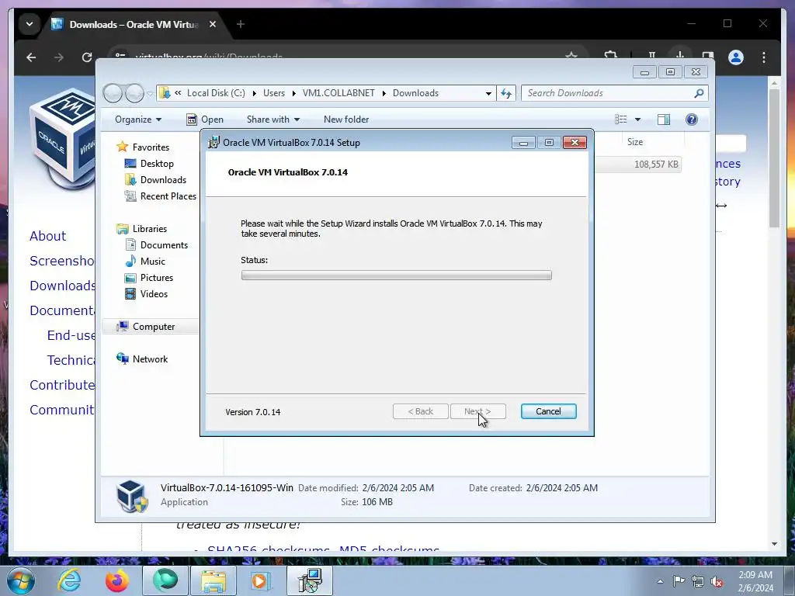
Task: Open the Documents library
Action: point(164,244)
